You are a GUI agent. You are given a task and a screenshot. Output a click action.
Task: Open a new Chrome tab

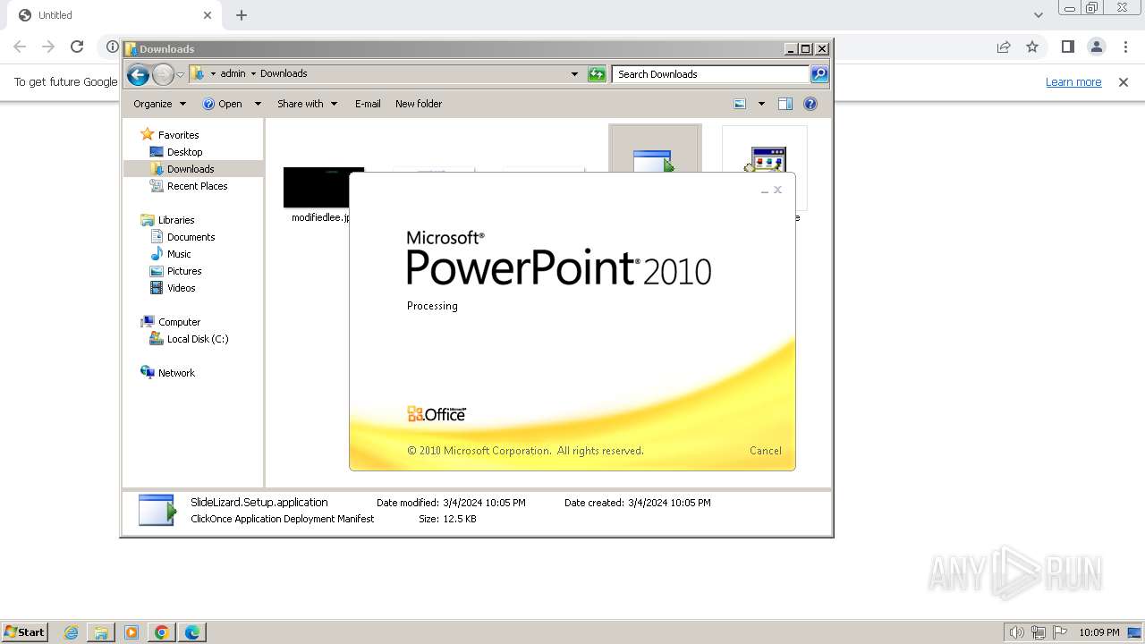coord(242,15)
